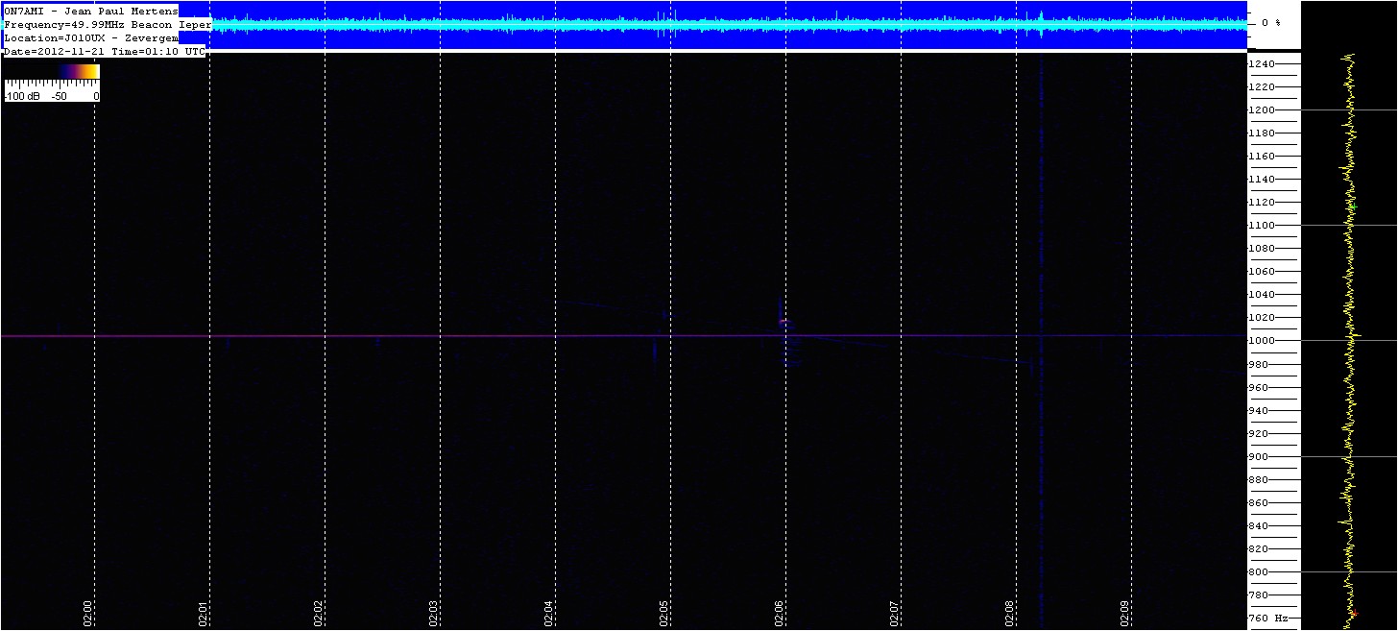Click the Frequency=49.99MHz Beacon Ieper text line
The image size is (1398, 631).
tap(108, 24)
